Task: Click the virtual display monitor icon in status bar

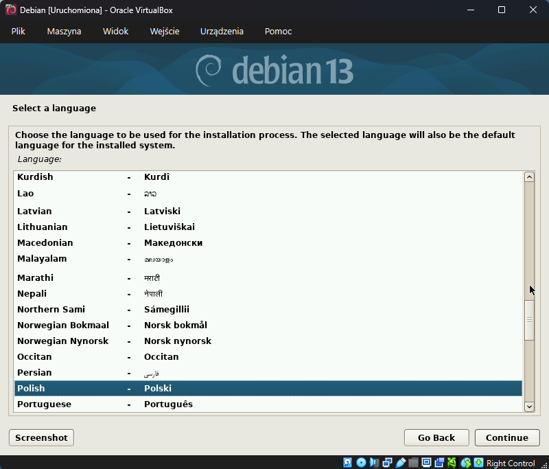Action: tap(426, 462)
